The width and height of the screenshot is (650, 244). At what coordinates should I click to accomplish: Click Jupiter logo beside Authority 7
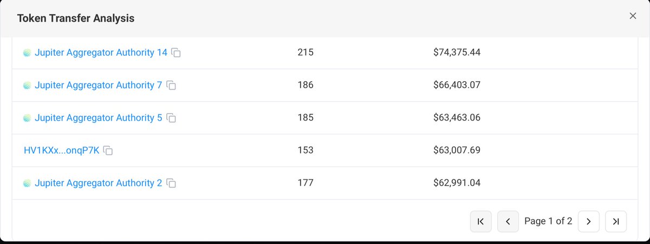pos(28,85)
